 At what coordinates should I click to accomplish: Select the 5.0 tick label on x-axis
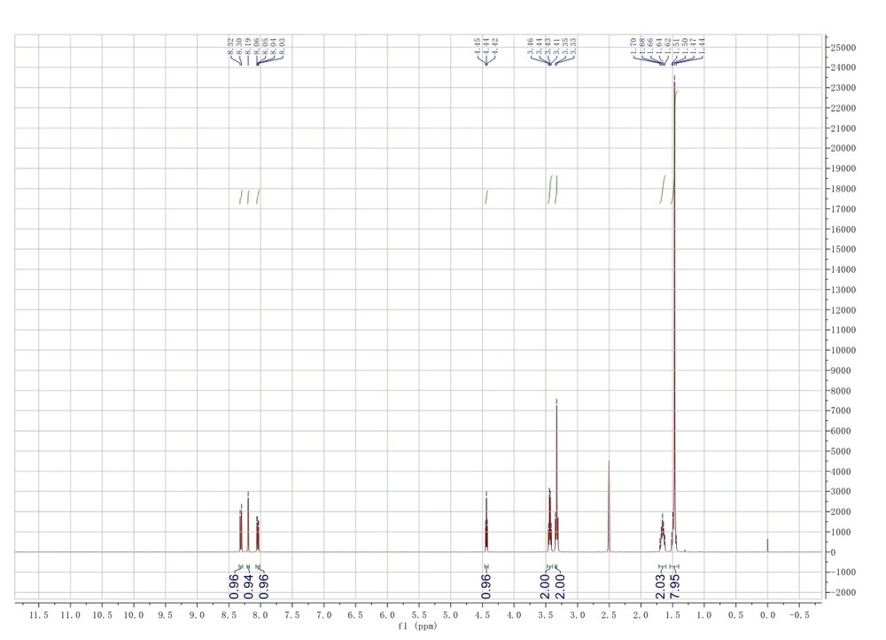click(x=450, y=614)
